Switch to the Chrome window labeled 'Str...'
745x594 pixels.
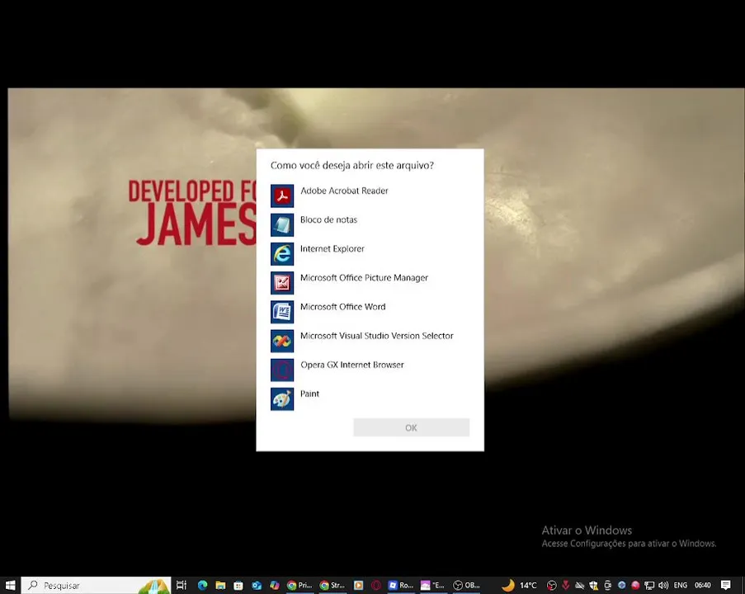(x=332, y=585)
